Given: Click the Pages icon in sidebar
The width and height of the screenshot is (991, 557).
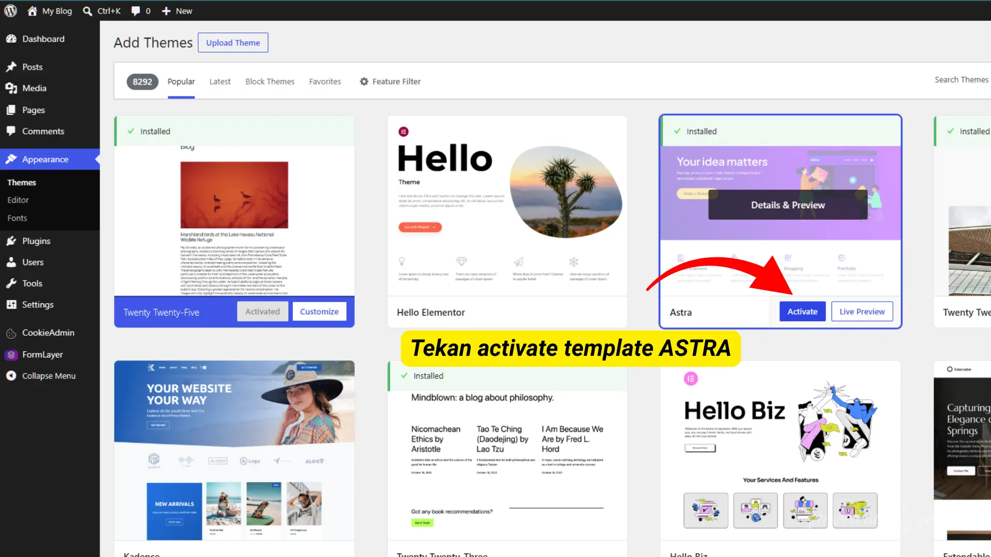Looking at the screenshot, I should point(11,110).
